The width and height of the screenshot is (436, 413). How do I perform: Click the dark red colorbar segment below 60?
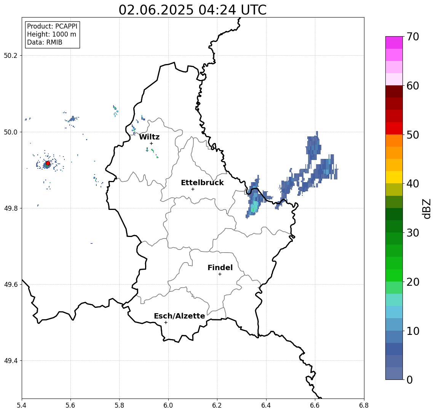(x=394, y=91)
